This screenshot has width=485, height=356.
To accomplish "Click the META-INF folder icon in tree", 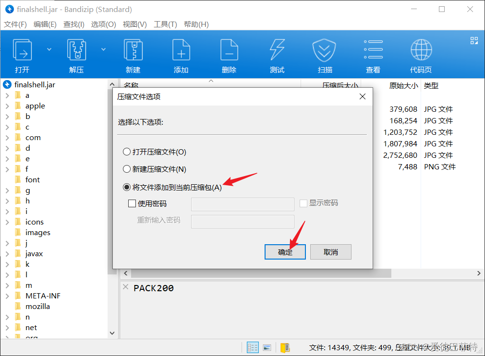I will click(x=18, y=296).
